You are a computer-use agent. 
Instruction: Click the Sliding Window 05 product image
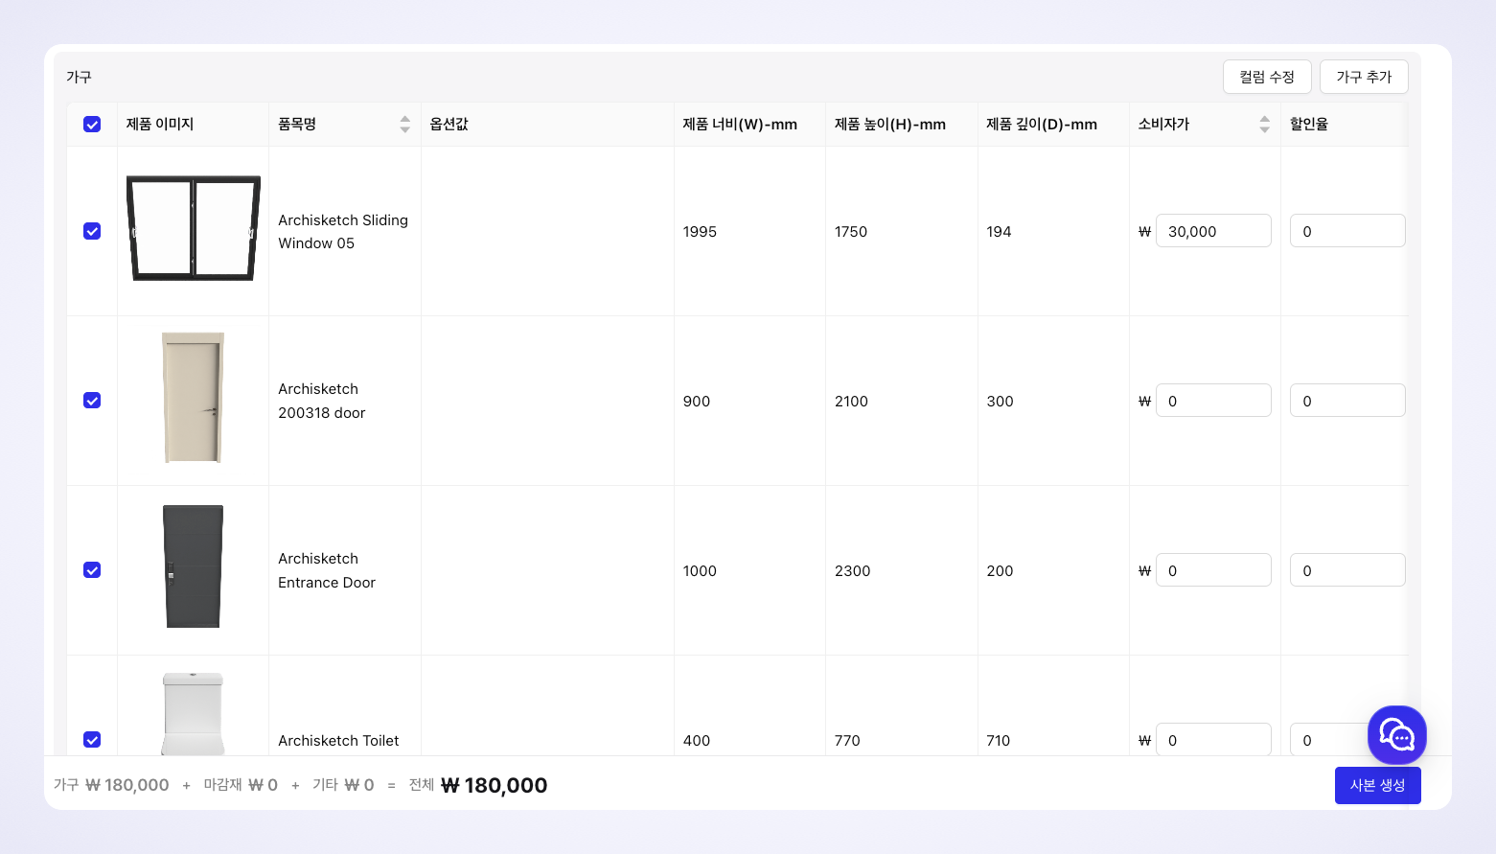193,228
